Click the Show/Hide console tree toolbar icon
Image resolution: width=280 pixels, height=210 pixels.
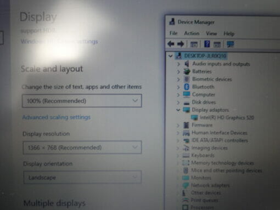point(194,44)
